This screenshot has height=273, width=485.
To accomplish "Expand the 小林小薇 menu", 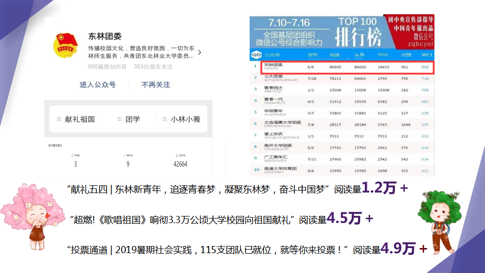I will pyautogui.click(x=185, y=119).
